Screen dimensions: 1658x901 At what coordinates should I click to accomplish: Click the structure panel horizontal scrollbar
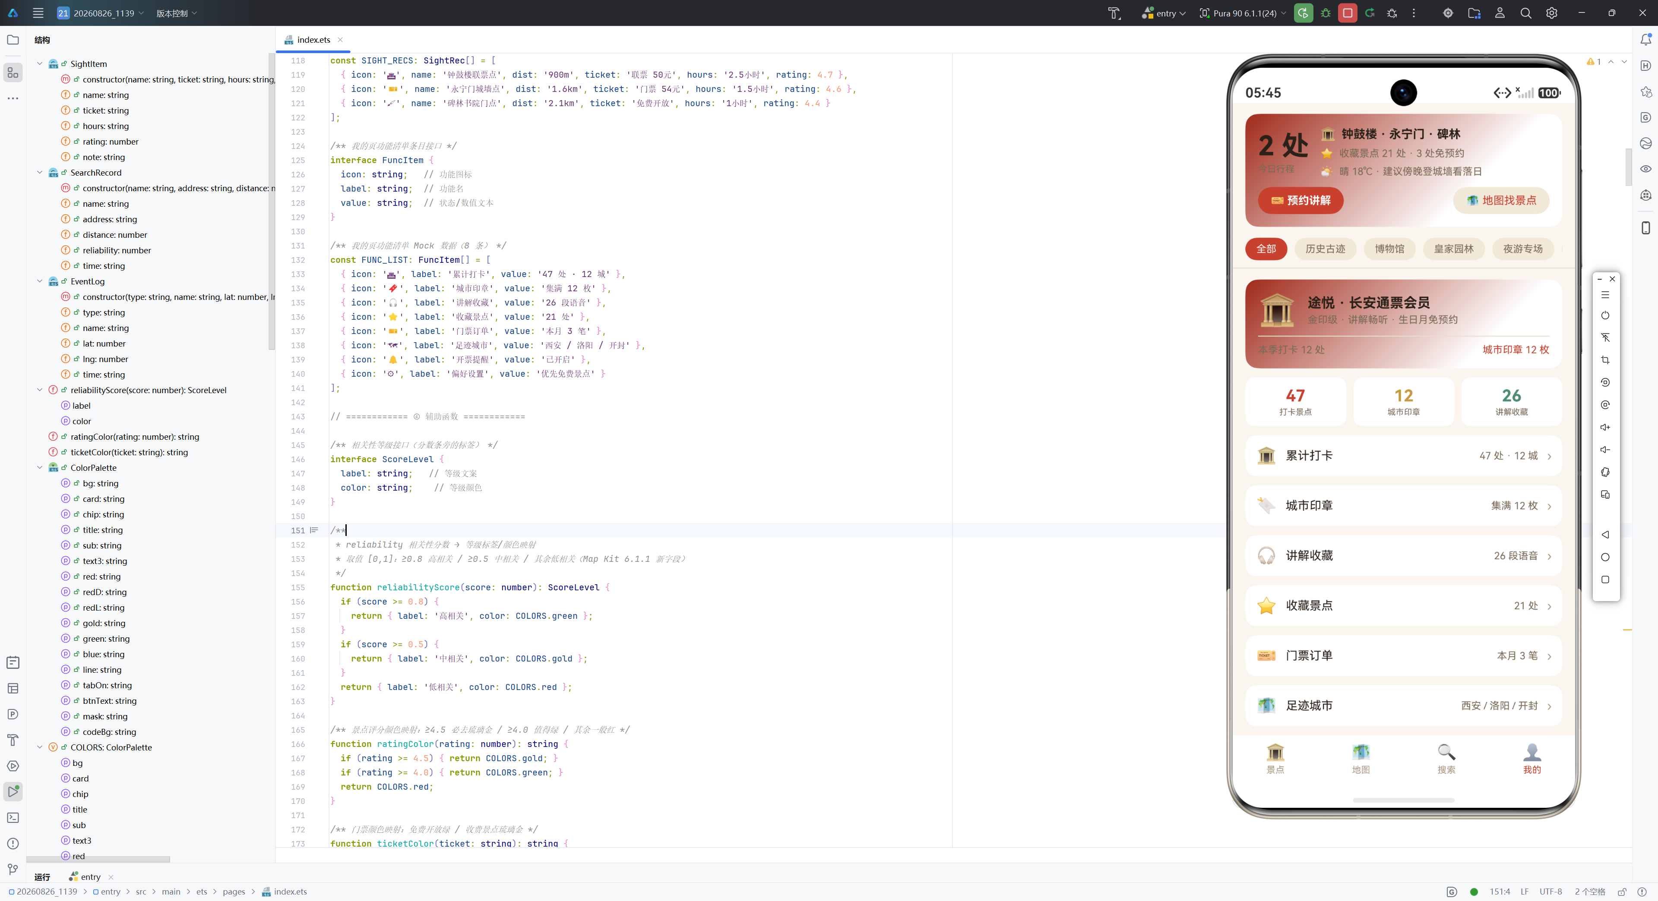point(98,859)
